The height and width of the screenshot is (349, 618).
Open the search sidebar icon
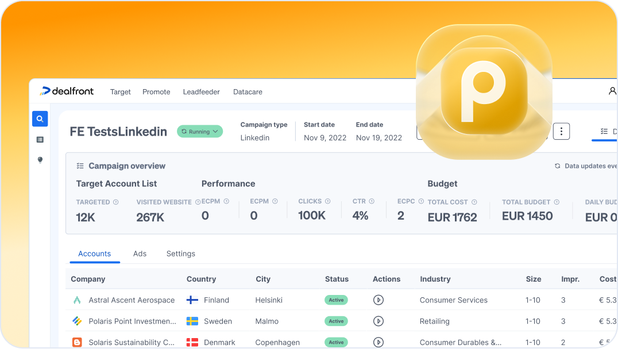40,118
